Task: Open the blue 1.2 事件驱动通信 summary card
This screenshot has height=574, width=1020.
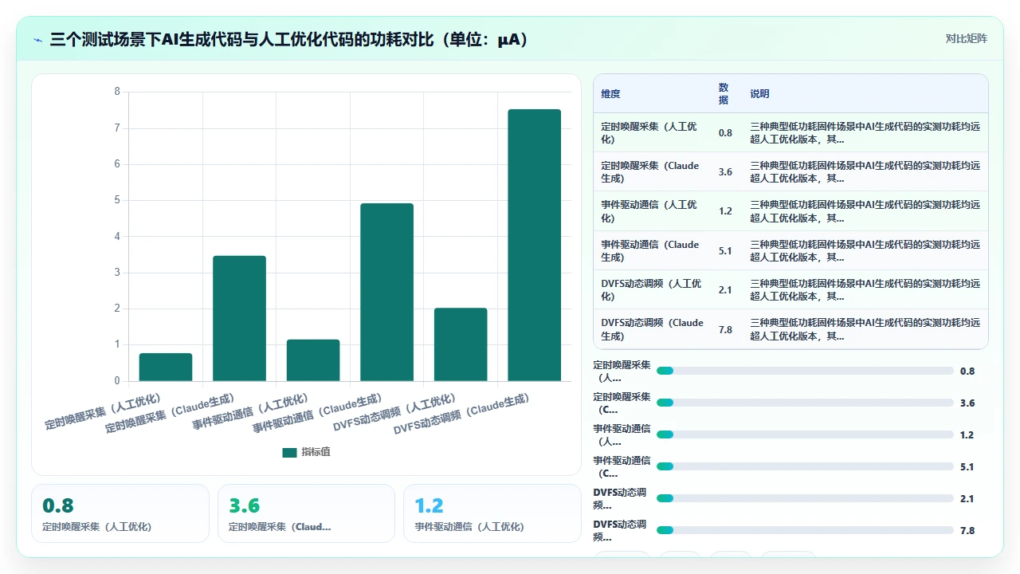Action: (x=492, y=513)
